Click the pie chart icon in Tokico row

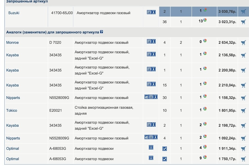pyautogui.click(x=205, y=110)
